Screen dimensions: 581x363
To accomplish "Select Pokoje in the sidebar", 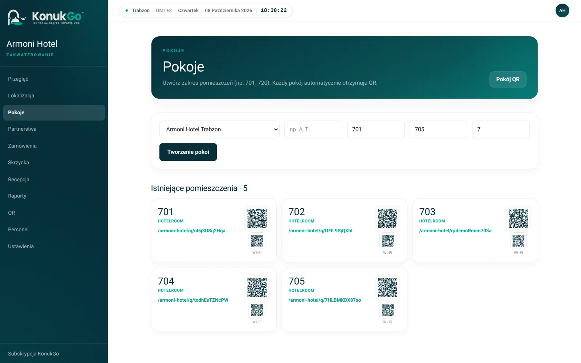I will 54,113.
